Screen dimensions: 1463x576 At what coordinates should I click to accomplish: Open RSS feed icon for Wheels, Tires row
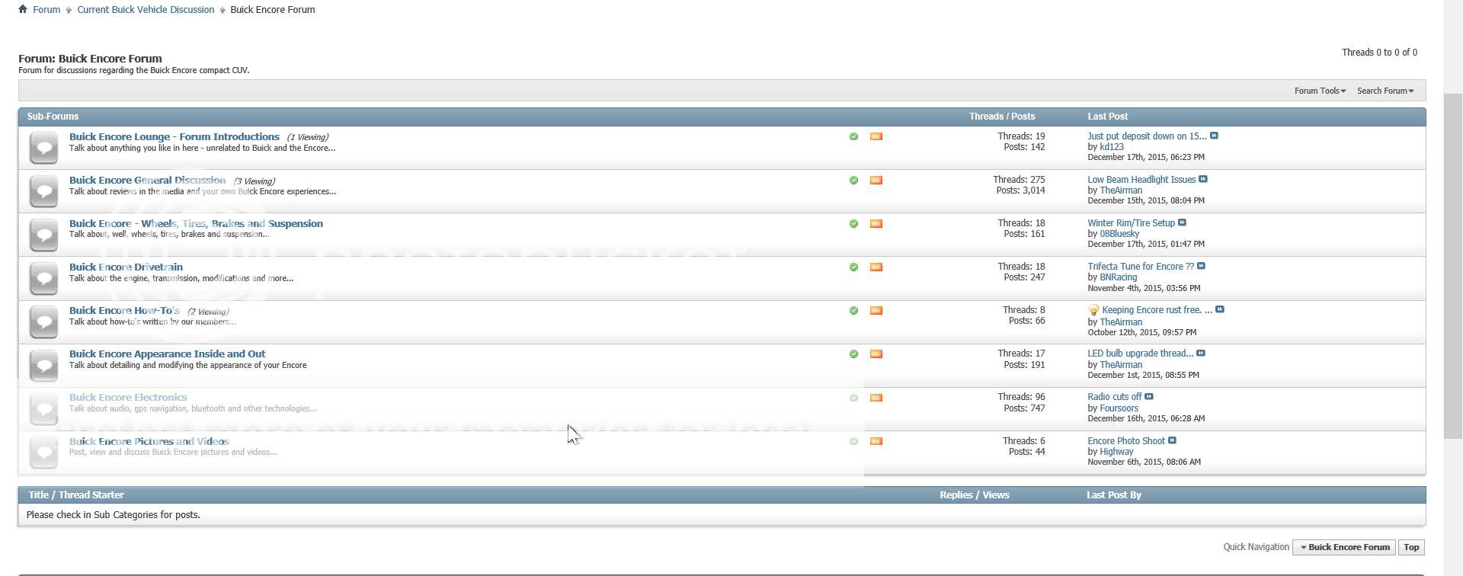pyautogui.click(x=876, y=223)
